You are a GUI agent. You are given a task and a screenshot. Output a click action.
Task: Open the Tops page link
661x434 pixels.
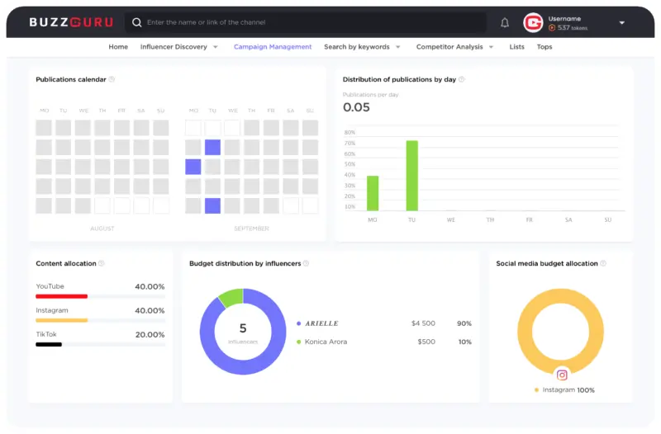[x=544, y=47]
